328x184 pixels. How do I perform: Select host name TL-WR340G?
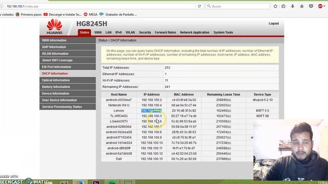(118, 116)
